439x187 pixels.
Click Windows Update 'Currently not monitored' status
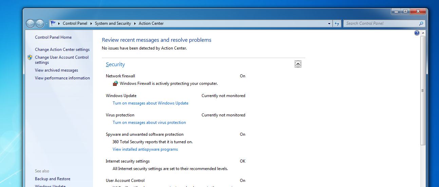[223, 96]
